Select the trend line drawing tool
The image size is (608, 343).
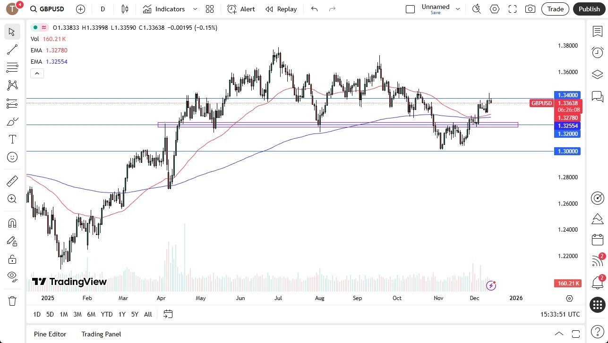click(12, 50)
